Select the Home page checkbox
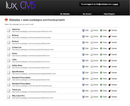The image size is (130, 106). (9, 55)
